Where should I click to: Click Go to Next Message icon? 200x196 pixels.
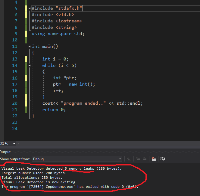click(145, 159)
